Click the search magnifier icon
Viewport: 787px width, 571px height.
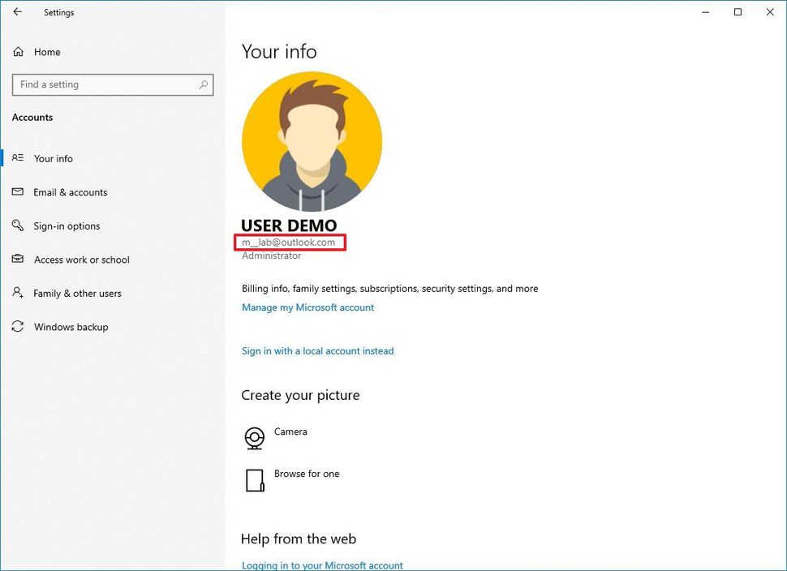(x=204, y=84)
